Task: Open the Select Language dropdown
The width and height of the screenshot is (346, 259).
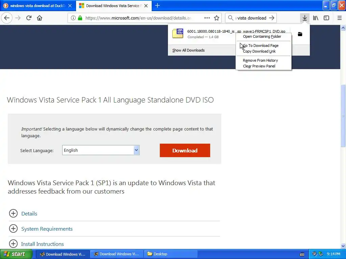Action: tap(101, 150)
